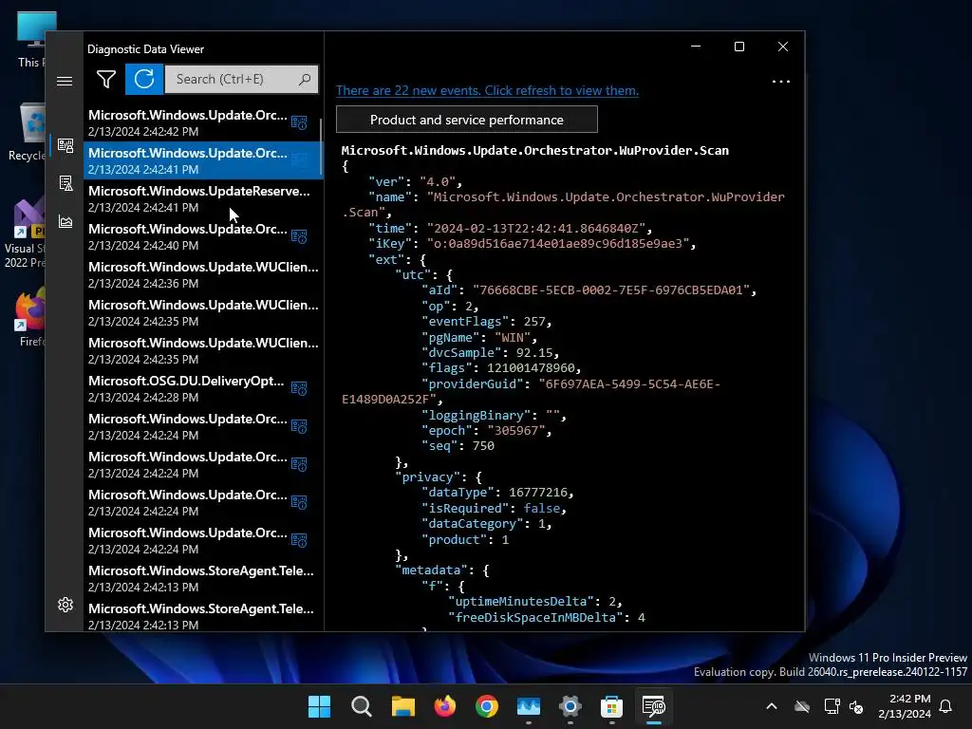Open Microsoft Store from taskbar
Viewport: 972px width, 729px height.
coord(612,706)
